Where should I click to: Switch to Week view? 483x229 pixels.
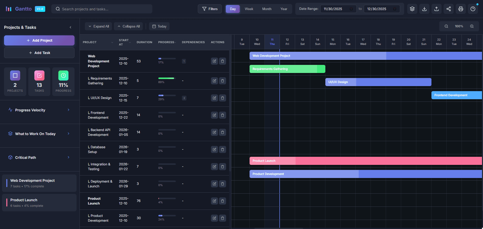249,9
